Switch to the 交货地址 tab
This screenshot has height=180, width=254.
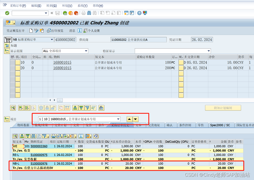(154, 125)
